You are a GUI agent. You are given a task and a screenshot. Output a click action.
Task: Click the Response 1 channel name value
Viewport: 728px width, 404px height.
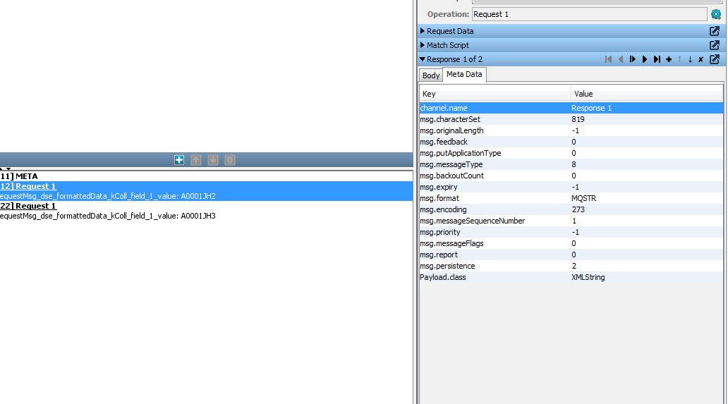[x=591, y=108]
